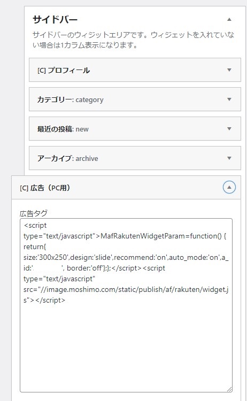
Task: Click the textarea resize grip corner
Action: click(229, 389)
